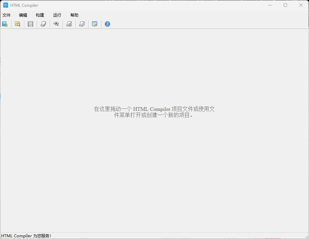Click the HTML Compiler title bar logo
Image resolution: width=309 pixels, height=239 pixels.
[x=5, y=5]
